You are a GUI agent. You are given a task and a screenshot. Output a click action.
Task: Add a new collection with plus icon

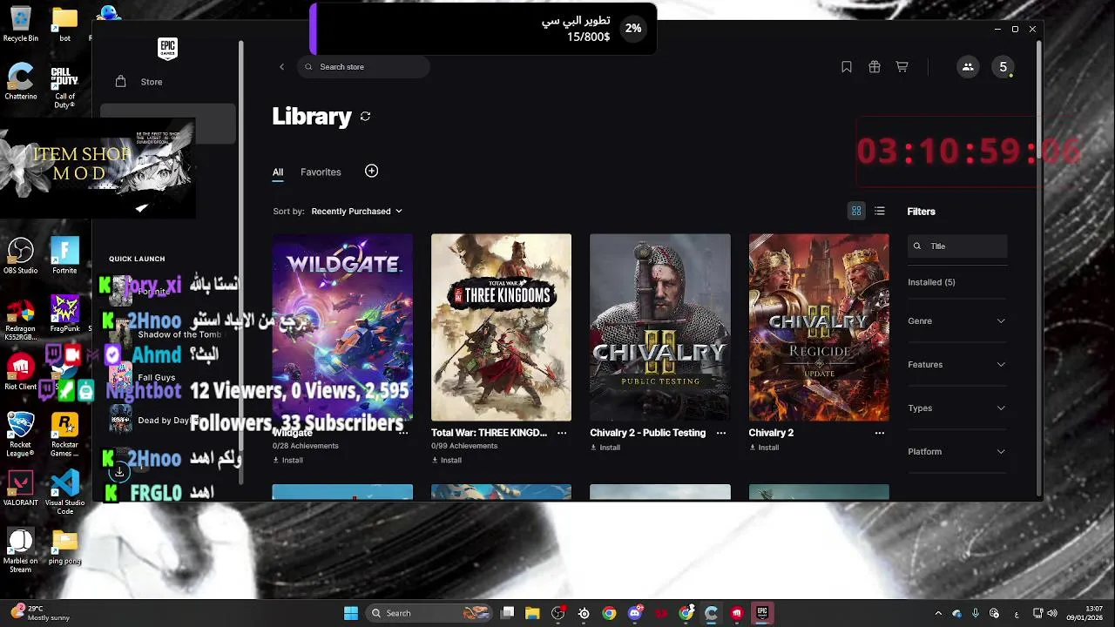pos(371,172)
